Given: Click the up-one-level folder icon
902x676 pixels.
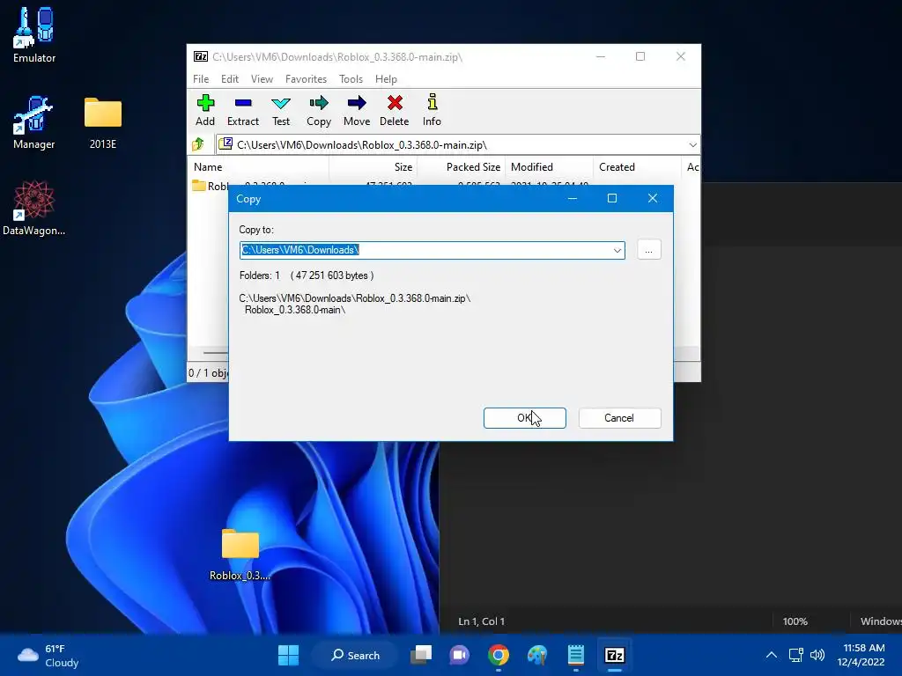Looking at the screenshot, I should [x=198, y=144].
